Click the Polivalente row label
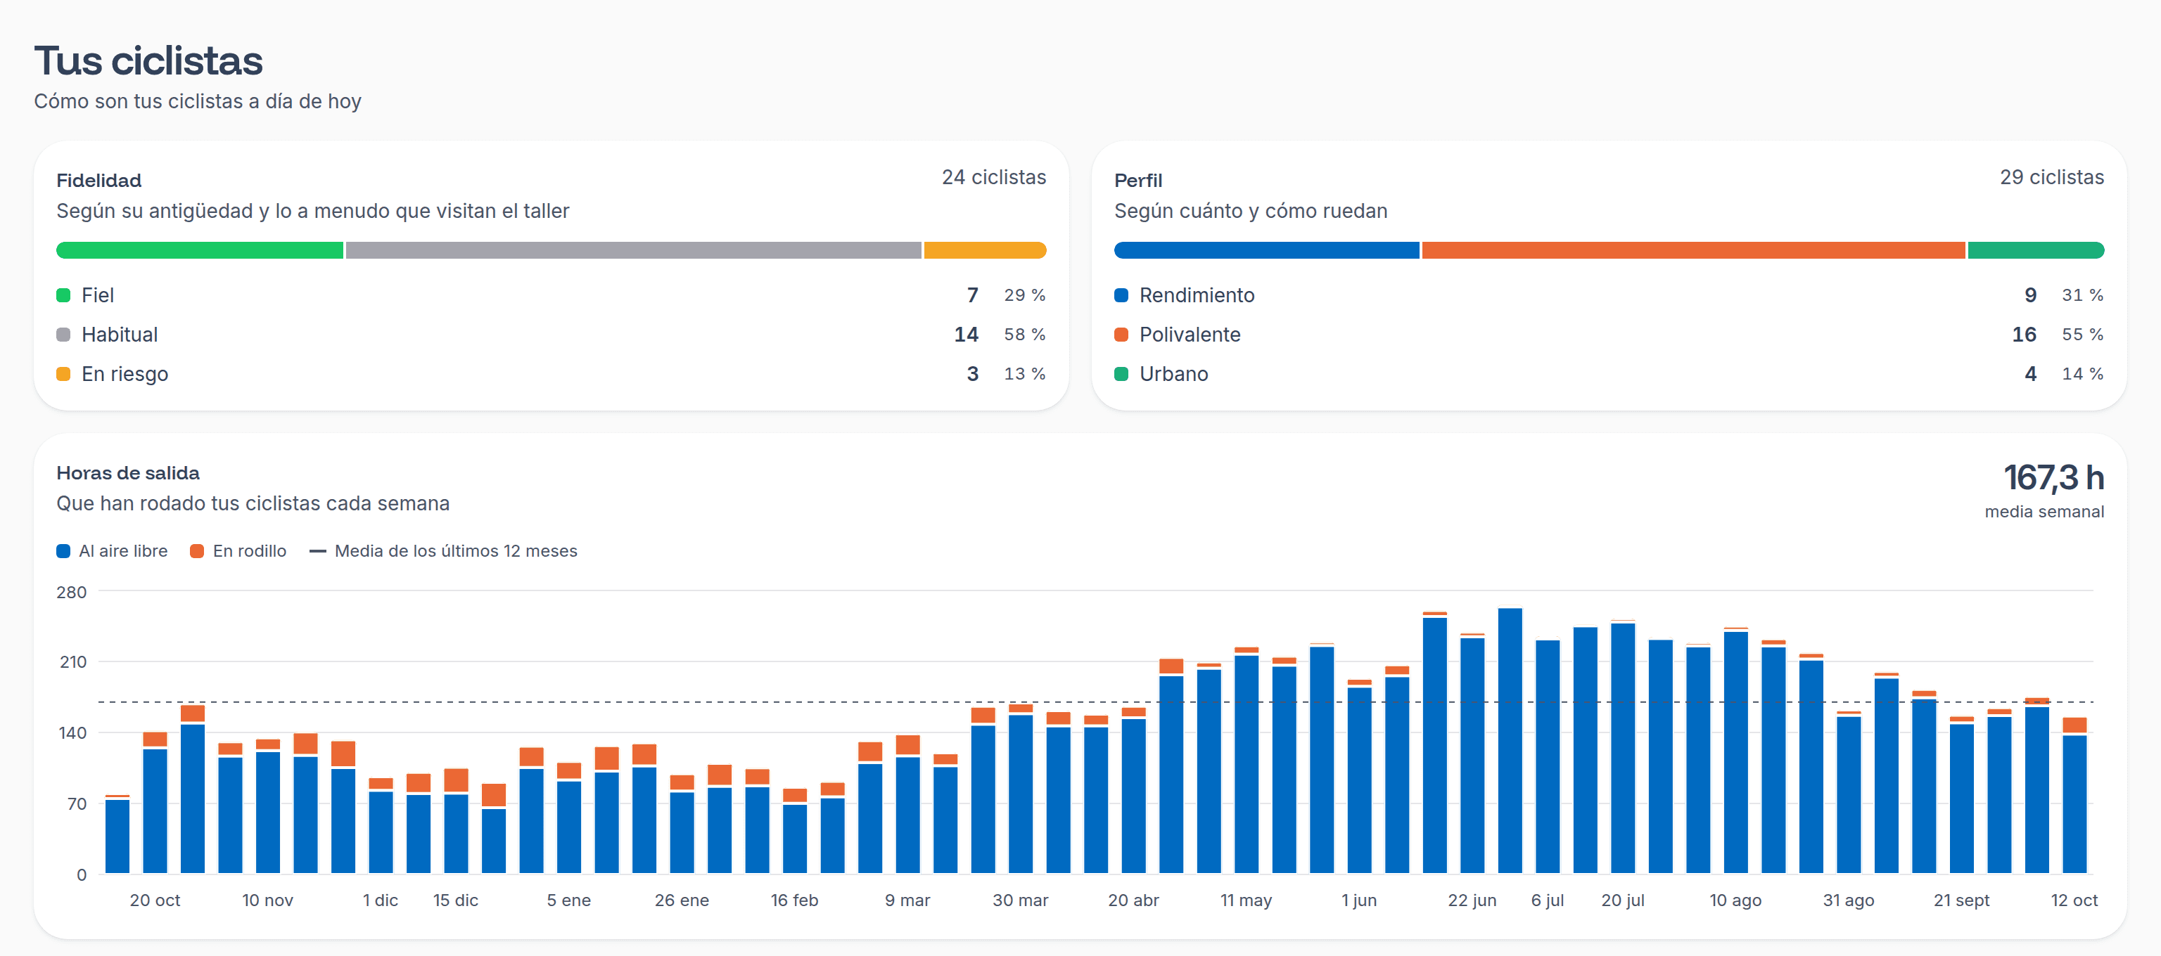This screenshot has width=2161, height=956. (x=1190, y=335)
